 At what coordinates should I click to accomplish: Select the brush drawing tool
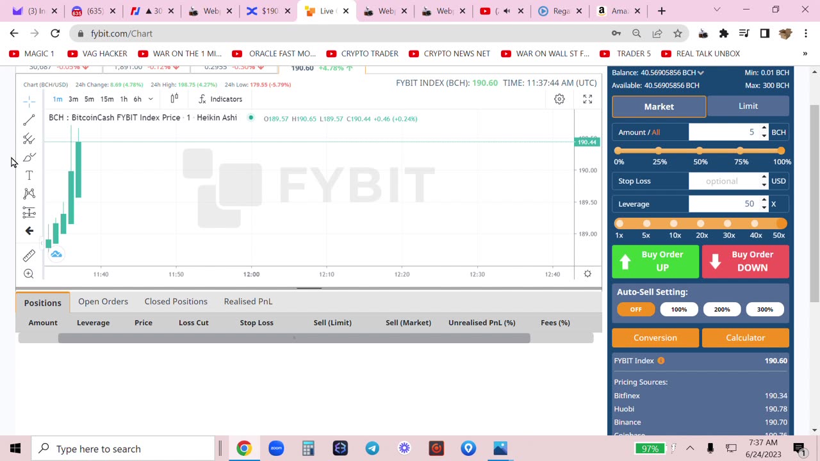29,157
